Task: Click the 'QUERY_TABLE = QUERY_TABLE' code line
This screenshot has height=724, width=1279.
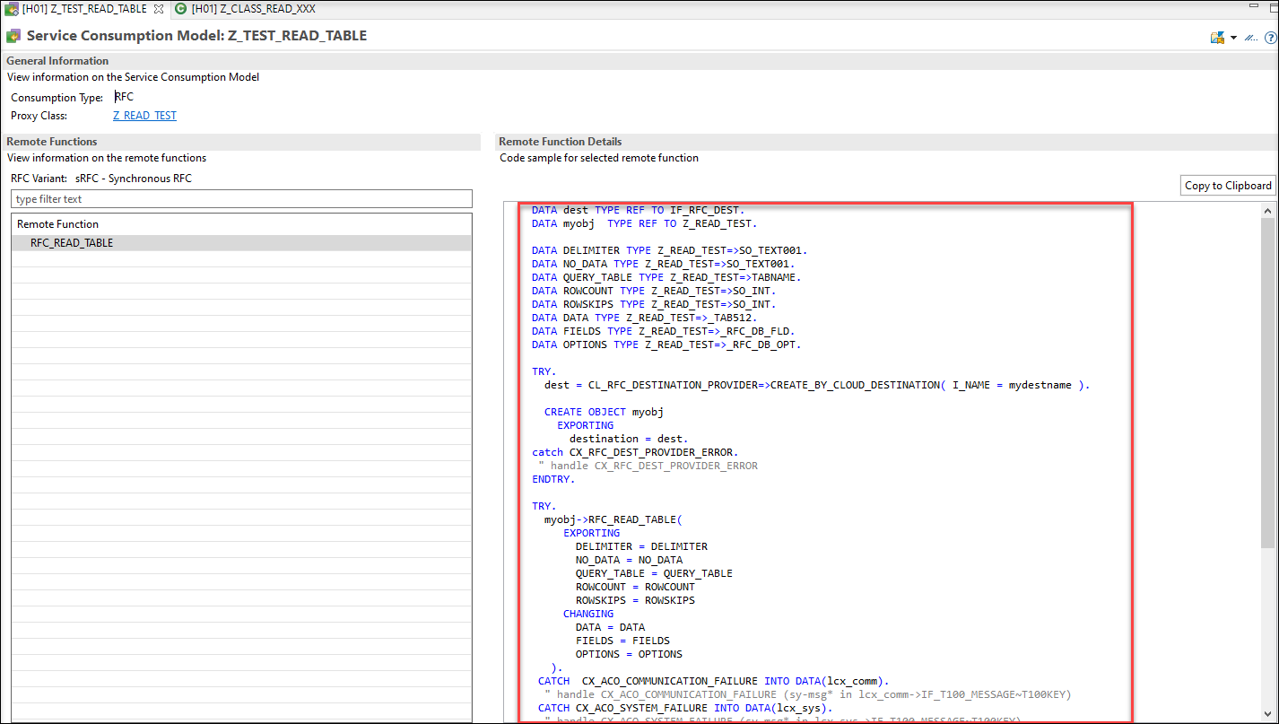Action: 654,573
